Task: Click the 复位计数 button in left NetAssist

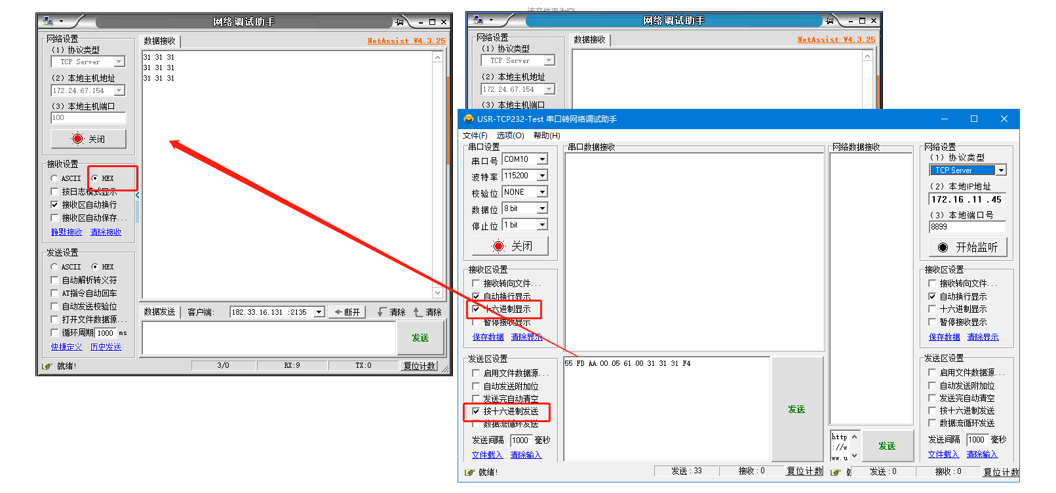Action: [420, 366]
